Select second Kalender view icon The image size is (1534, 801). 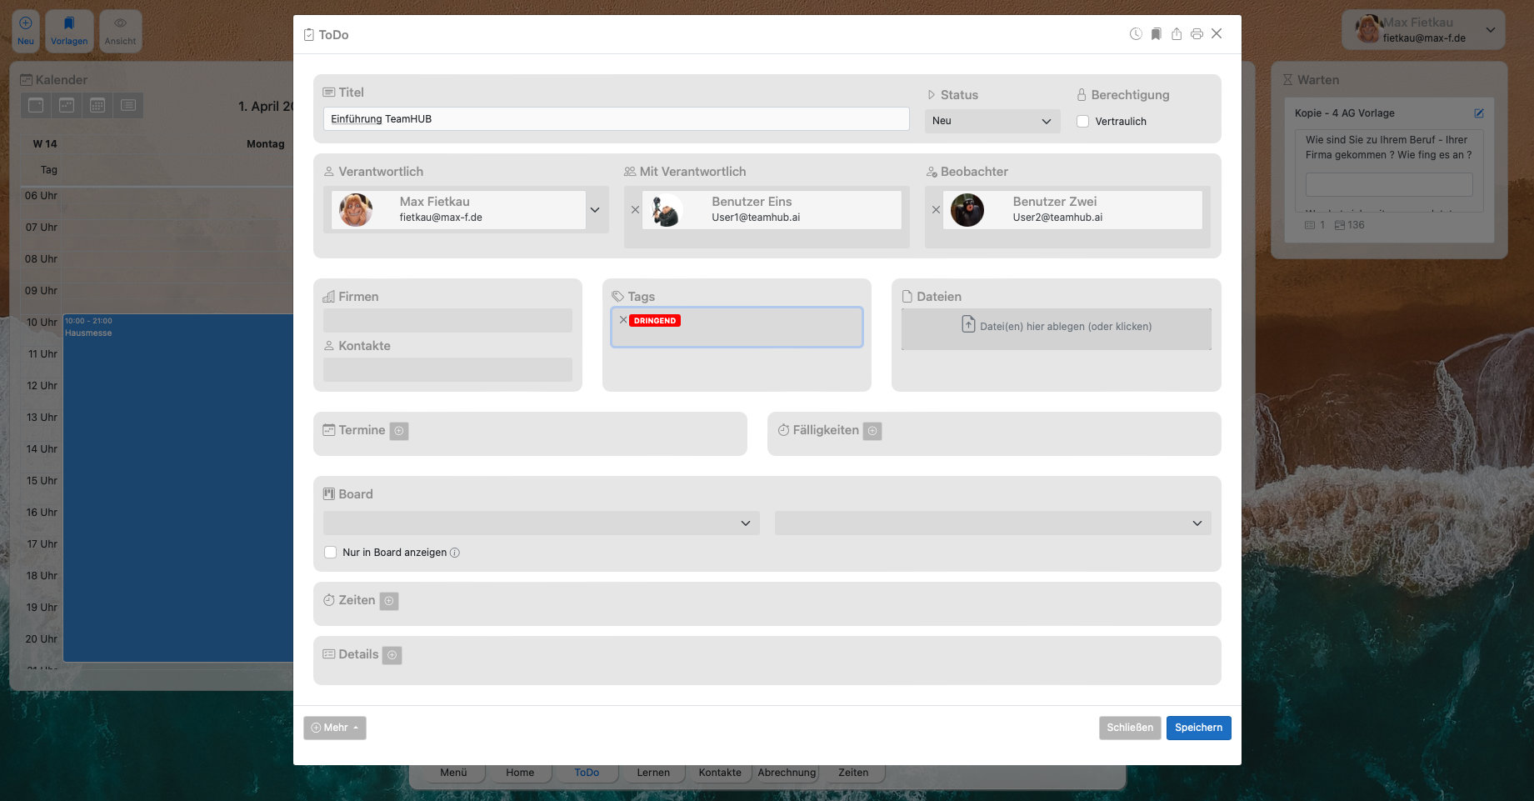click(x=67, y=105)
